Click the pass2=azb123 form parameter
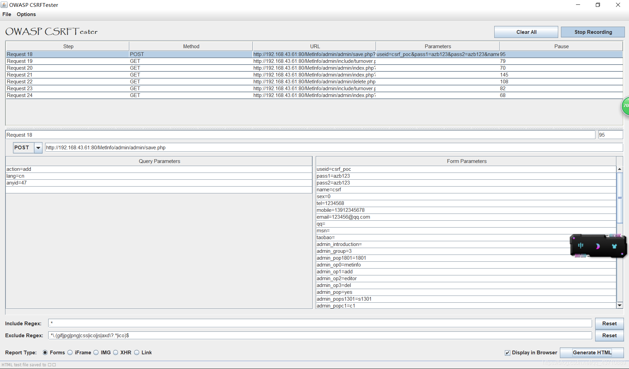 [466, 183]
